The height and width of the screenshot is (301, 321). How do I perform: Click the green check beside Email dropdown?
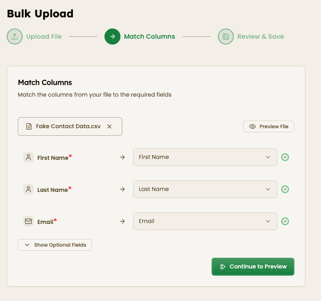click(x=285, y=221)
